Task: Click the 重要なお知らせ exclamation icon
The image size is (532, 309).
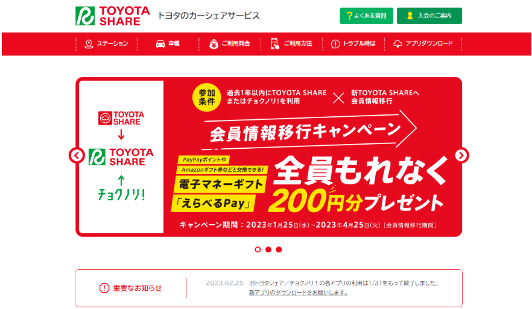Action: coord(104,289)
